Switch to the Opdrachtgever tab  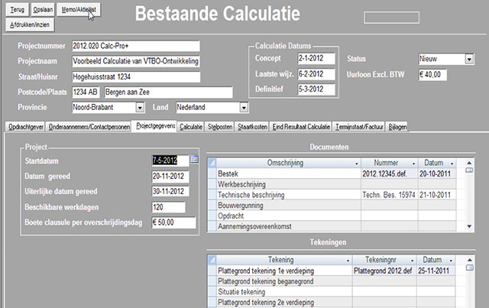tap(25, 127)
